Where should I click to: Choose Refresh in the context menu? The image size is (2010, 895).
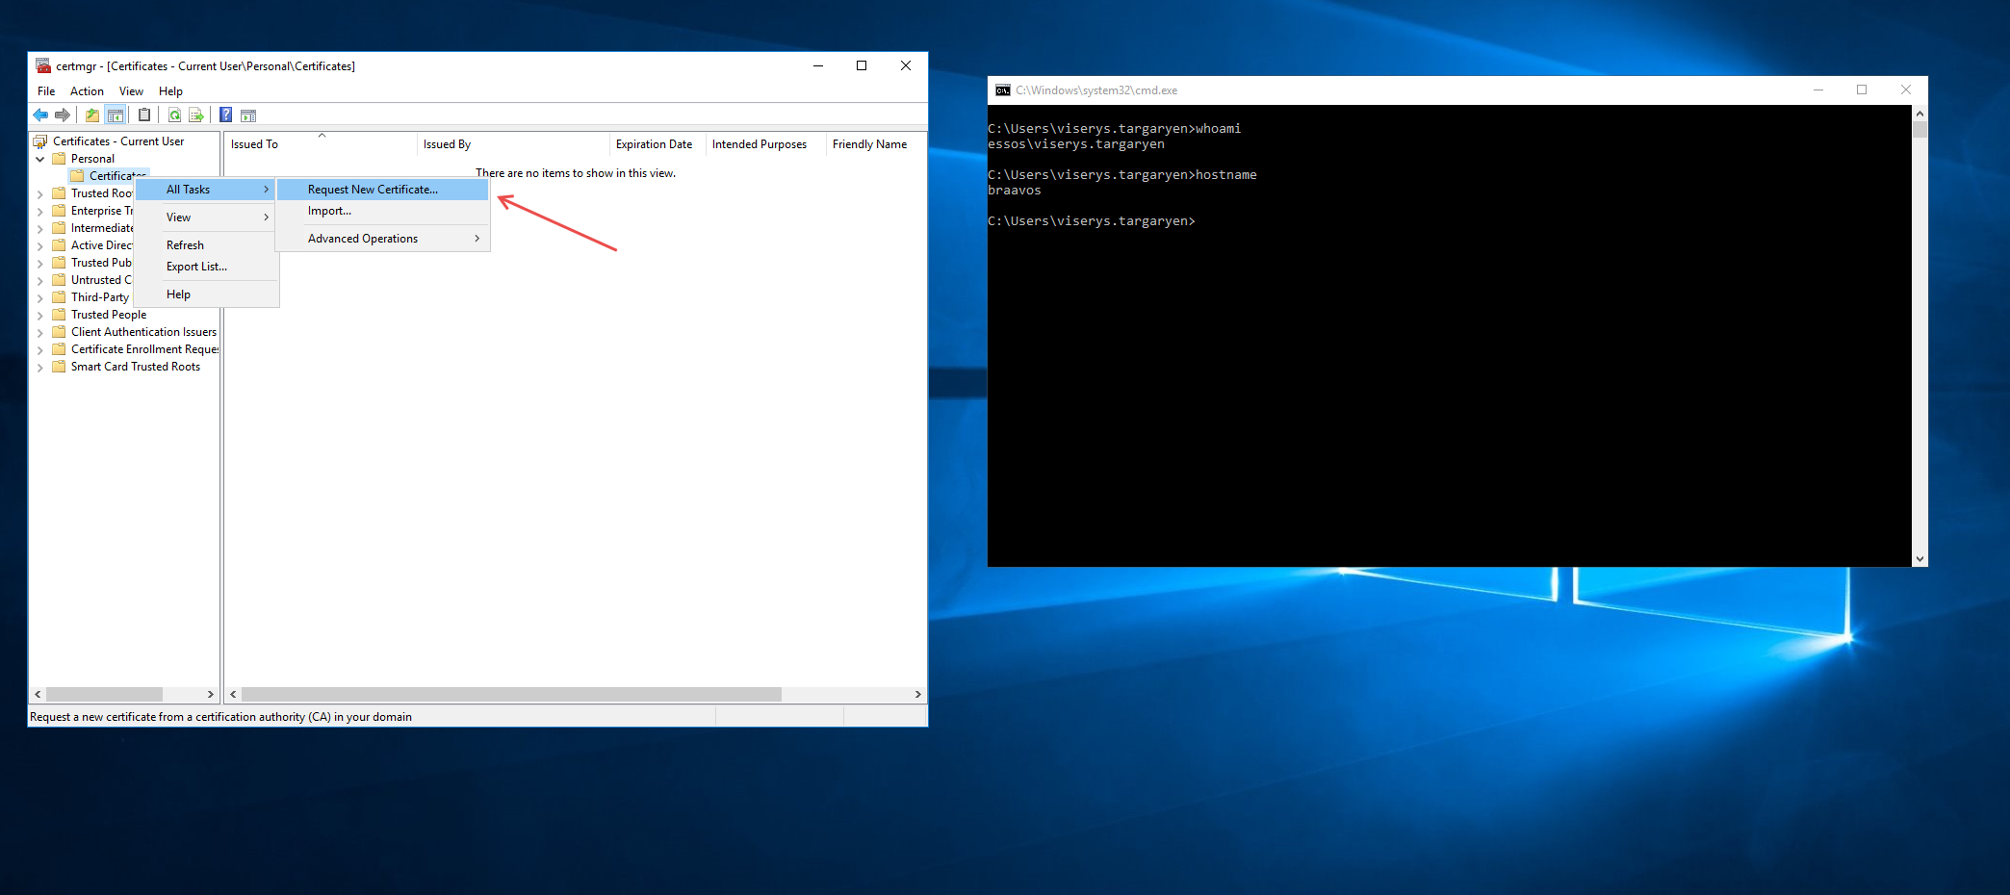point(207,245)
